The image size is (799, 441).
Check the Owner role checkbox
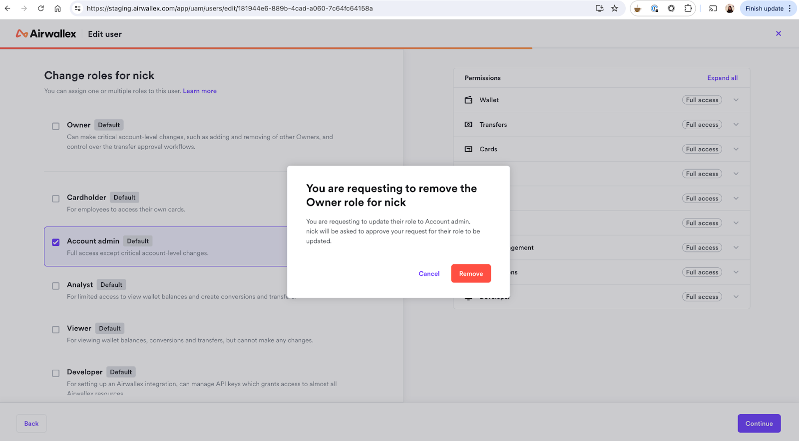click(x=56, y=126)
